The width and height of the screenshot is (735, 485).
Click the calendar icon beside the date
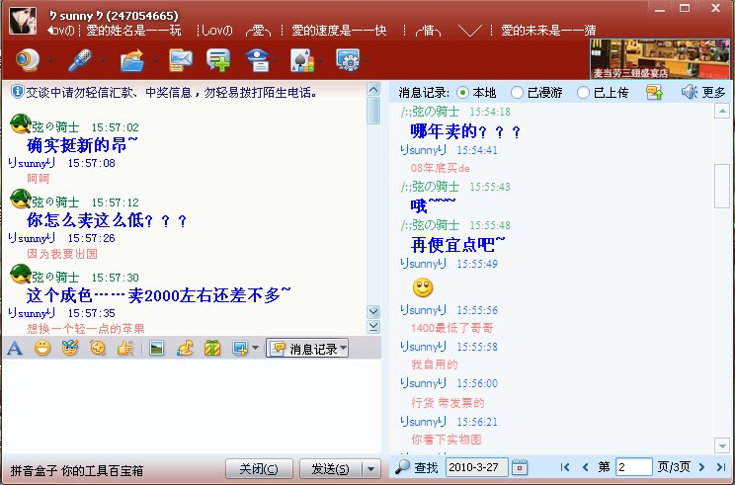520,467
